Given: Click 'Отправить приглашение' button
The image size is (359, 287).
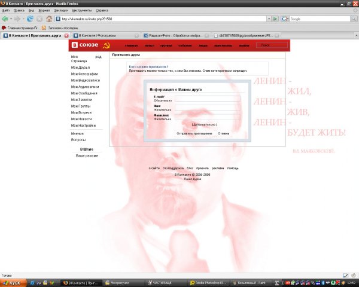Looking at the screenshot, I should pos(194,133).
